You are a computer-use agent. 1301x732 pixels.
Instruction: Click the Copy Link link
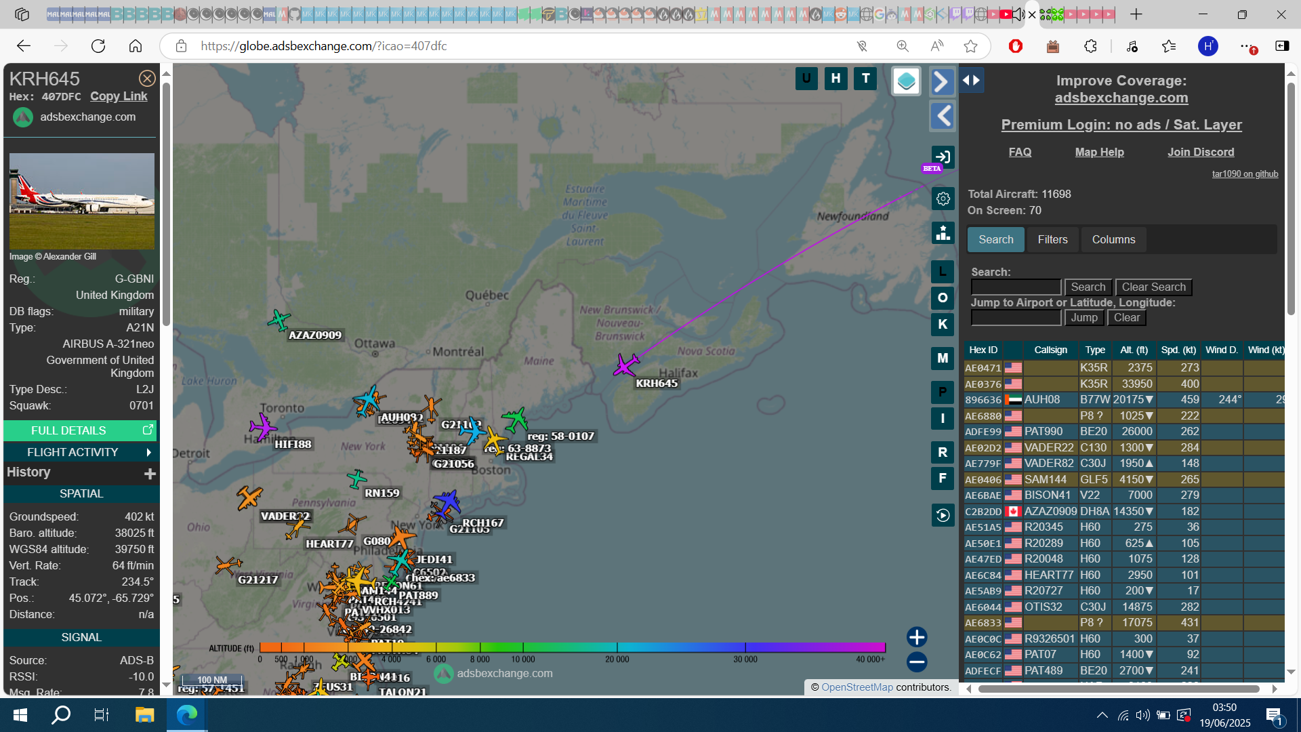[119, 96]
